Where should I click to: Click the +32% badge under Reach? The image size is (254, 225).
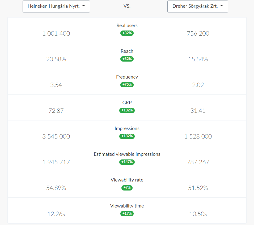tap(127, 59)
